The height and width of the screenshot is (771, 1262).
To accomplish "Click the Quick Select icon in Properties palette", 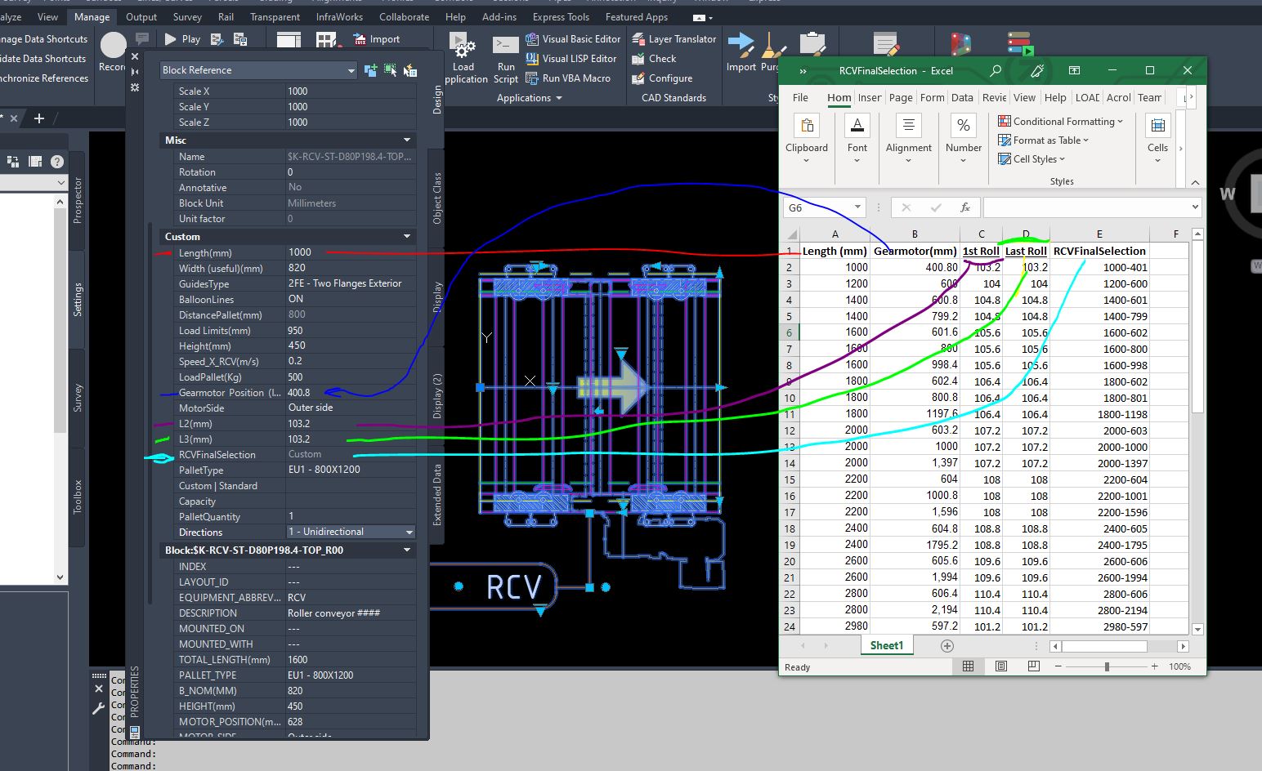I will 409,71.
